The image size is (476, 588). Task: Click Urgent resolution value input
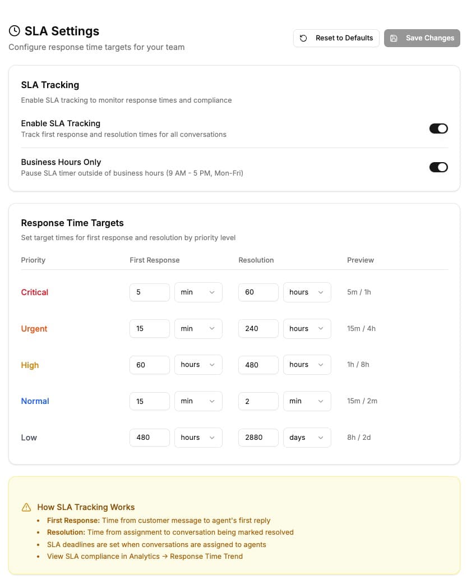pyautogui.click(x=258, y=329)
